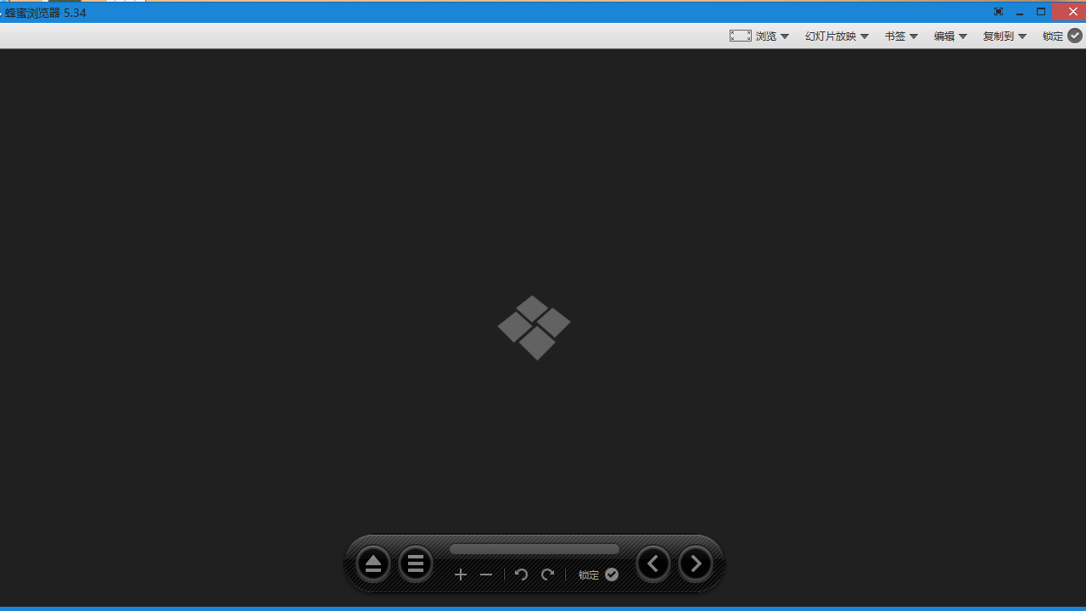Toggle 锁定 checkmark in bottom control panel
This screenshot has width=1086, height=611.
[612, 575]
